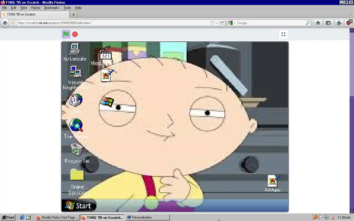Open the list all tabs dropdown arrow

[x=351, y=14]
